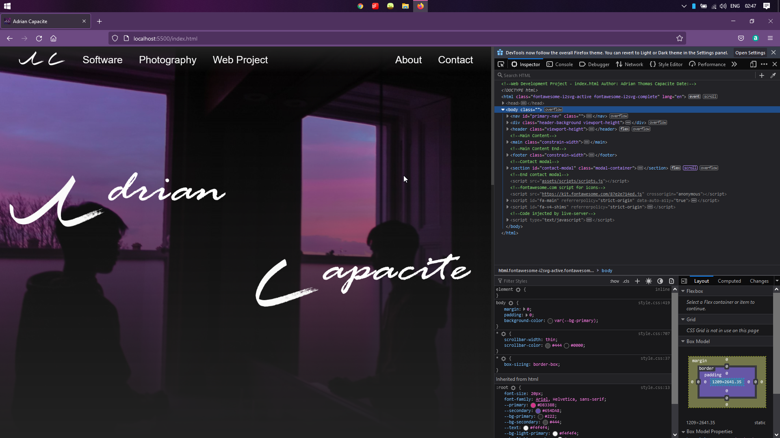Image resolution: width=780 pixels, height=438 pixels.
Task: Toggle light color scheme simulation sun icon
Action: click(649, 281)
